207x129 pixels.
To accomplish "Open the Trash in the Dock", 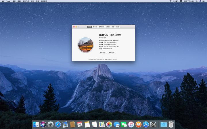I will pyautogui.click(x=171, y=124).
